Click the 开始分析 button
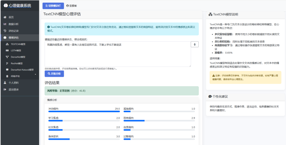Screen dimensions: 286x145 click(x=55, y=74)
